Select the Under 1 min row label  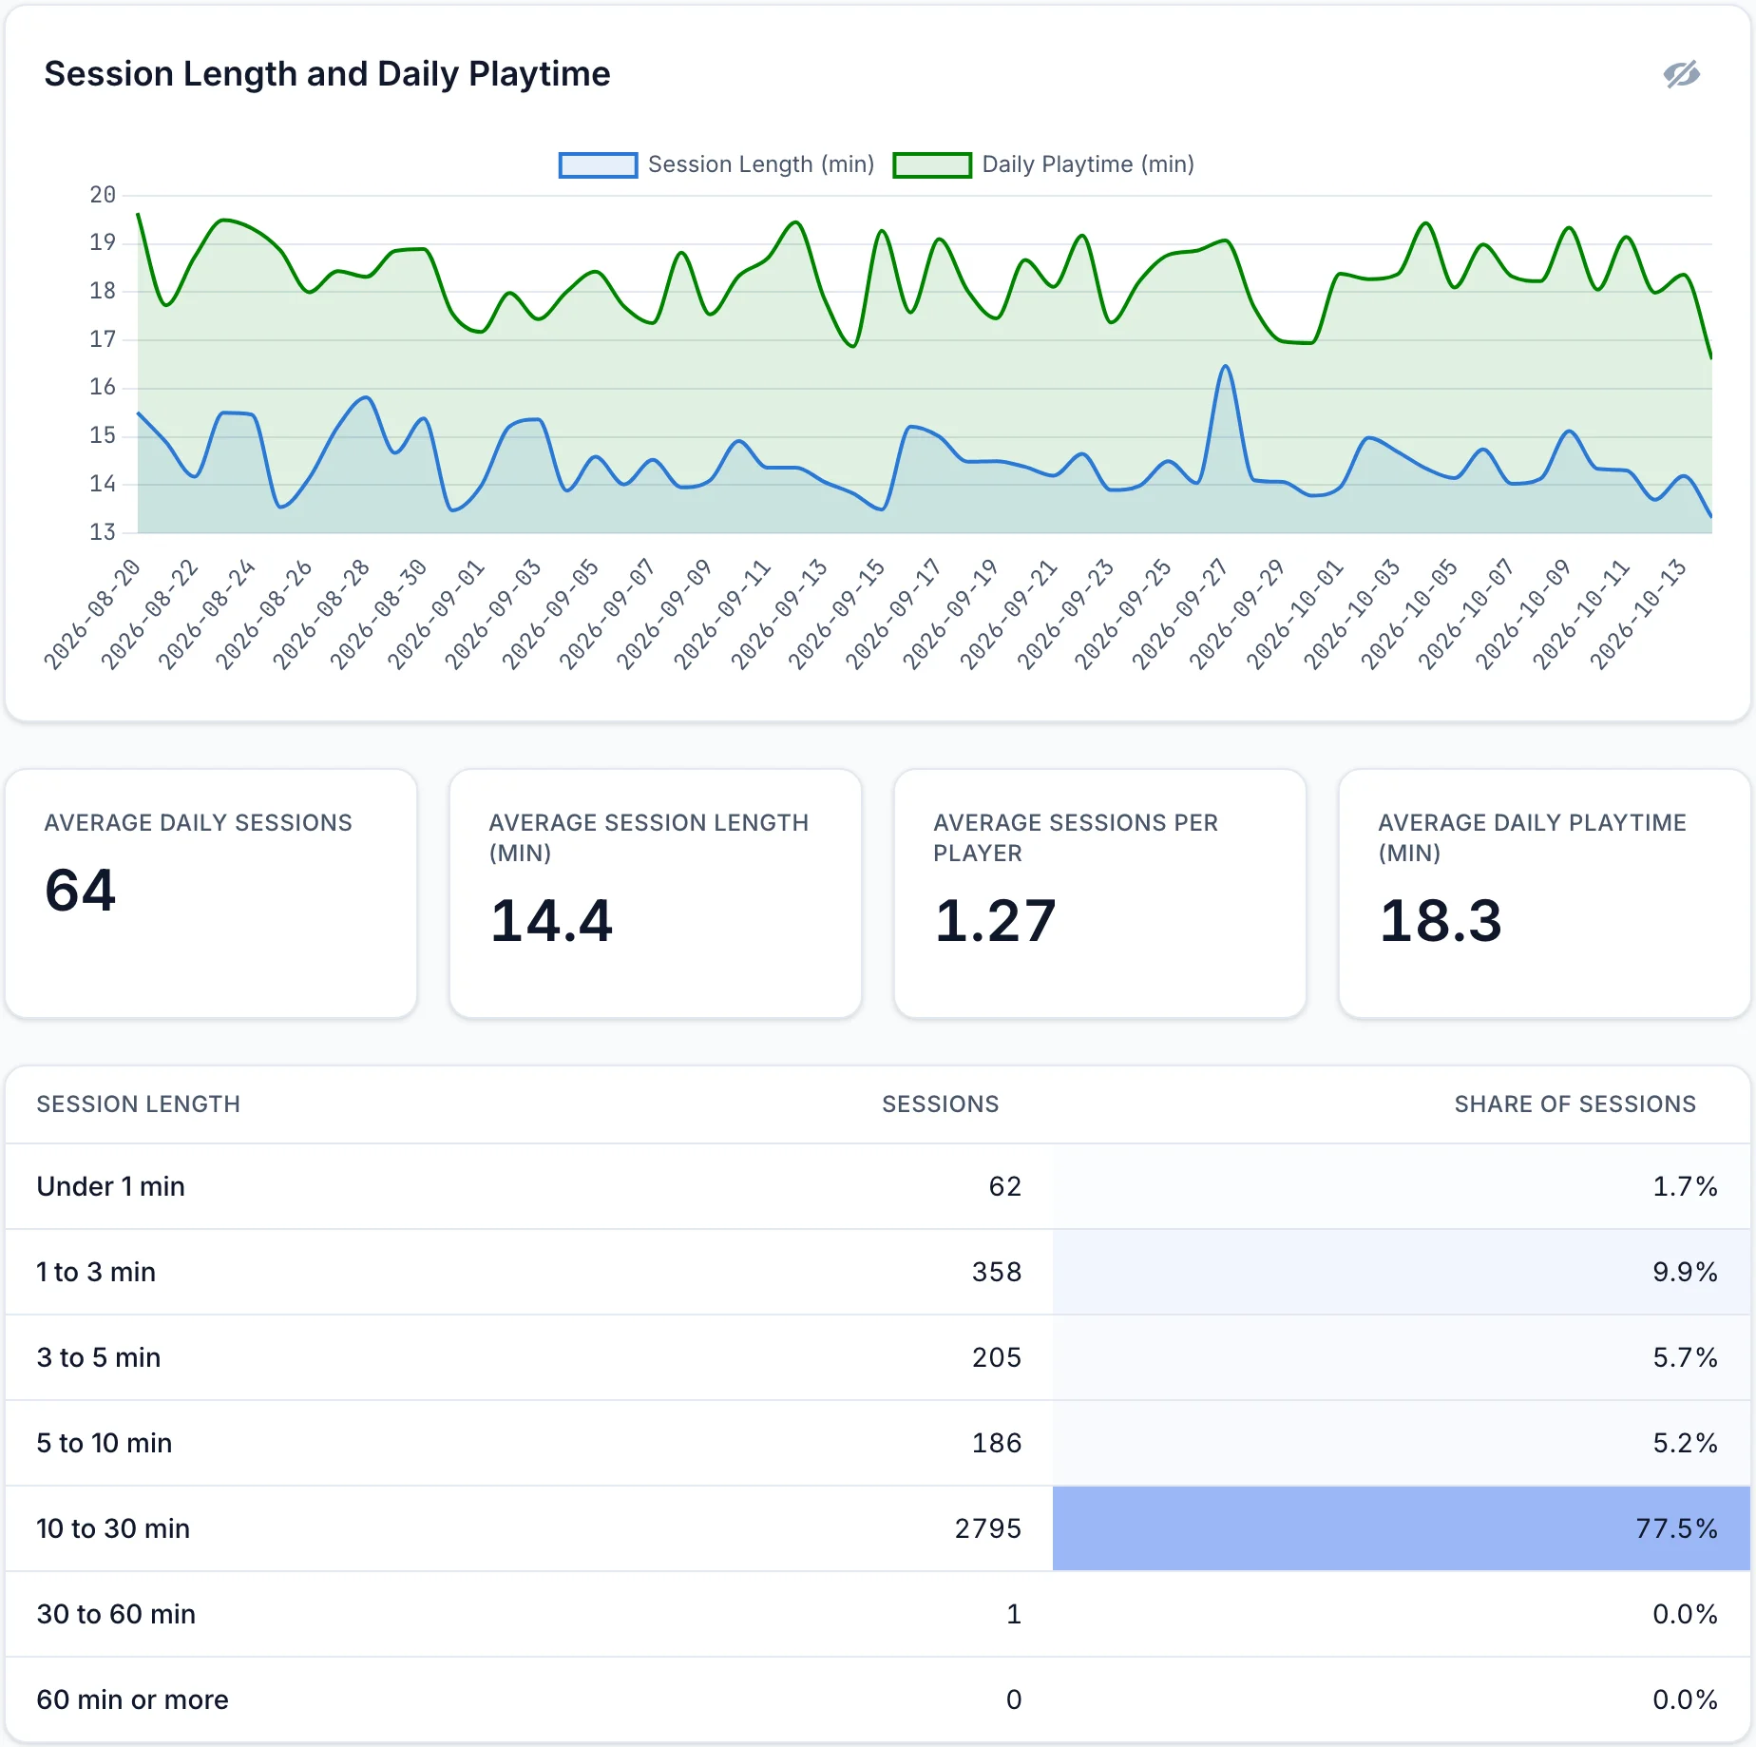tap(111, 1186)
